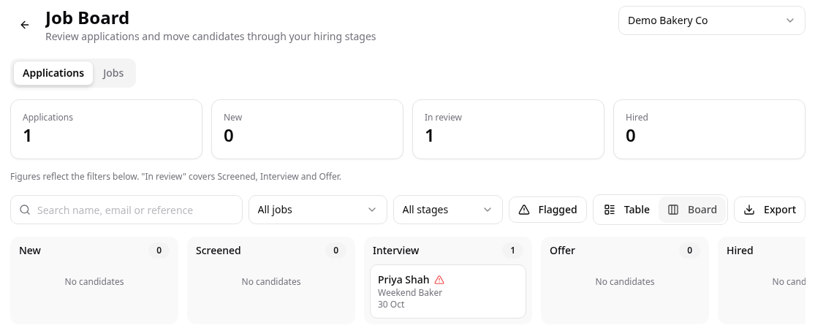Screen dimensions: 815x336
Task: Click the Offer column count badge
Action: 689,251
